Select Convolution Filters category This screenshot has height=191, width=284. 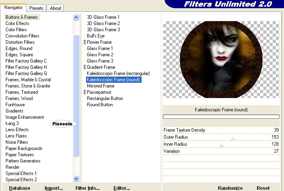pos(22,36)
